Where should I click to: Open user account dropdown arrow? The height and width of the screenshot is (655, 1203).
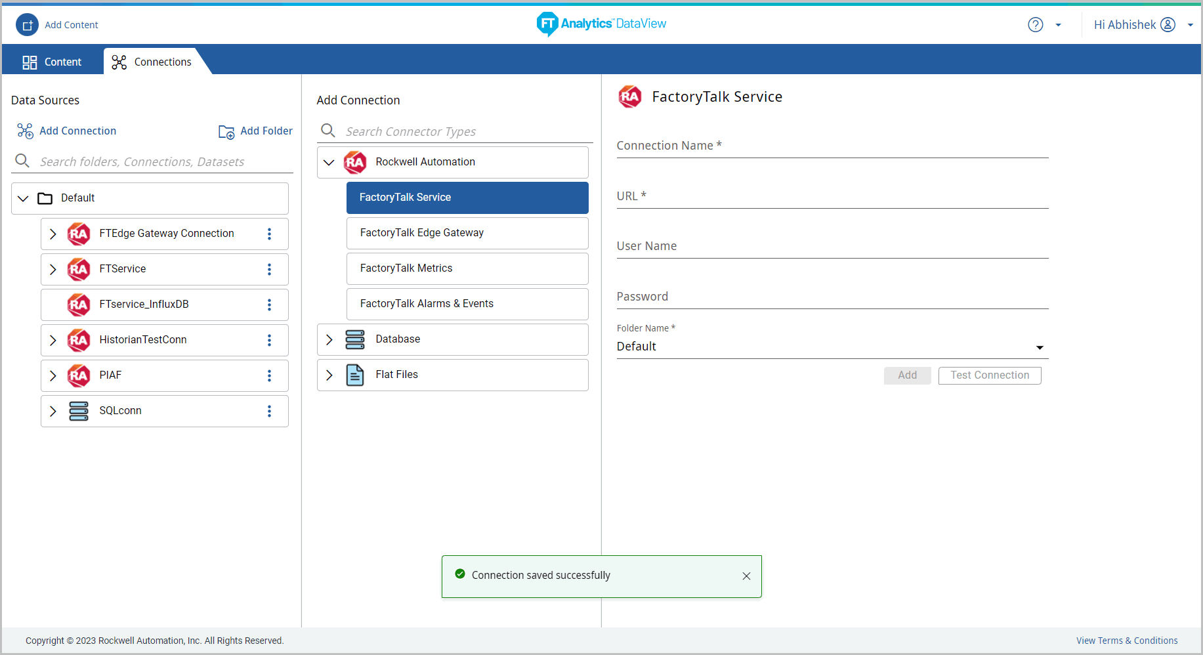[x=1190, y=25]
